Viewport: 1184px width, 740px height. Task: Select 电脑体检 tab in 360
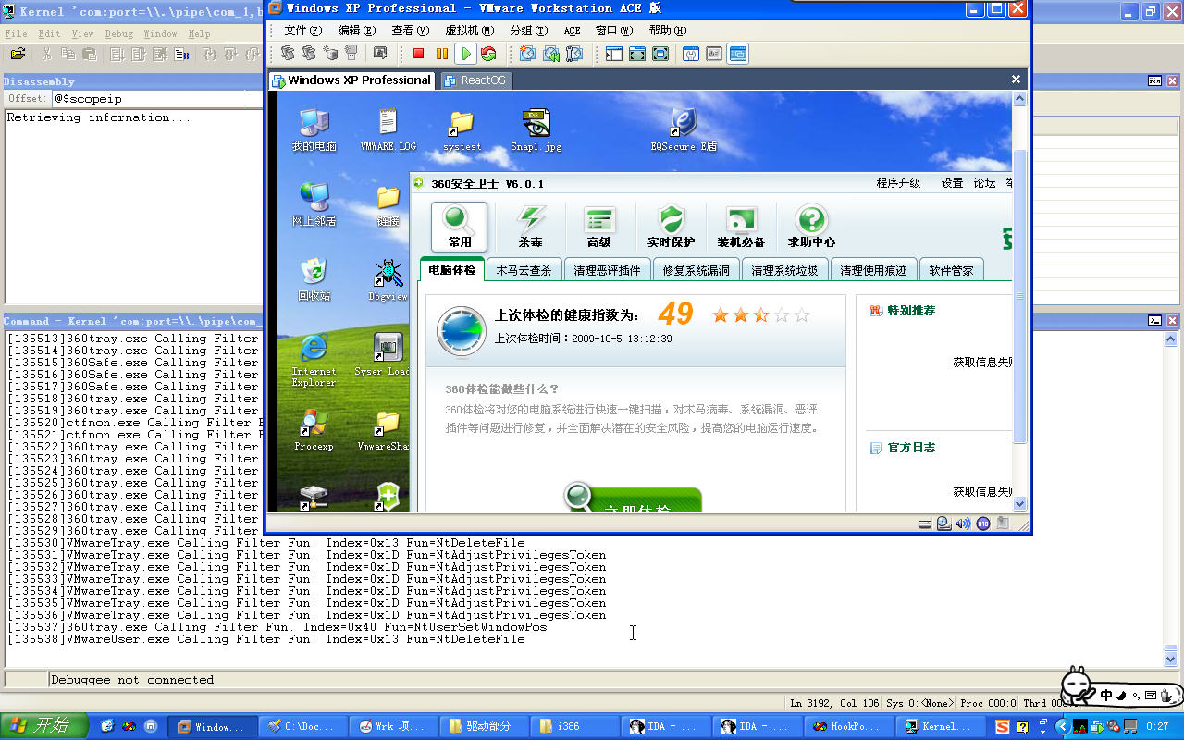coord(452,269)
